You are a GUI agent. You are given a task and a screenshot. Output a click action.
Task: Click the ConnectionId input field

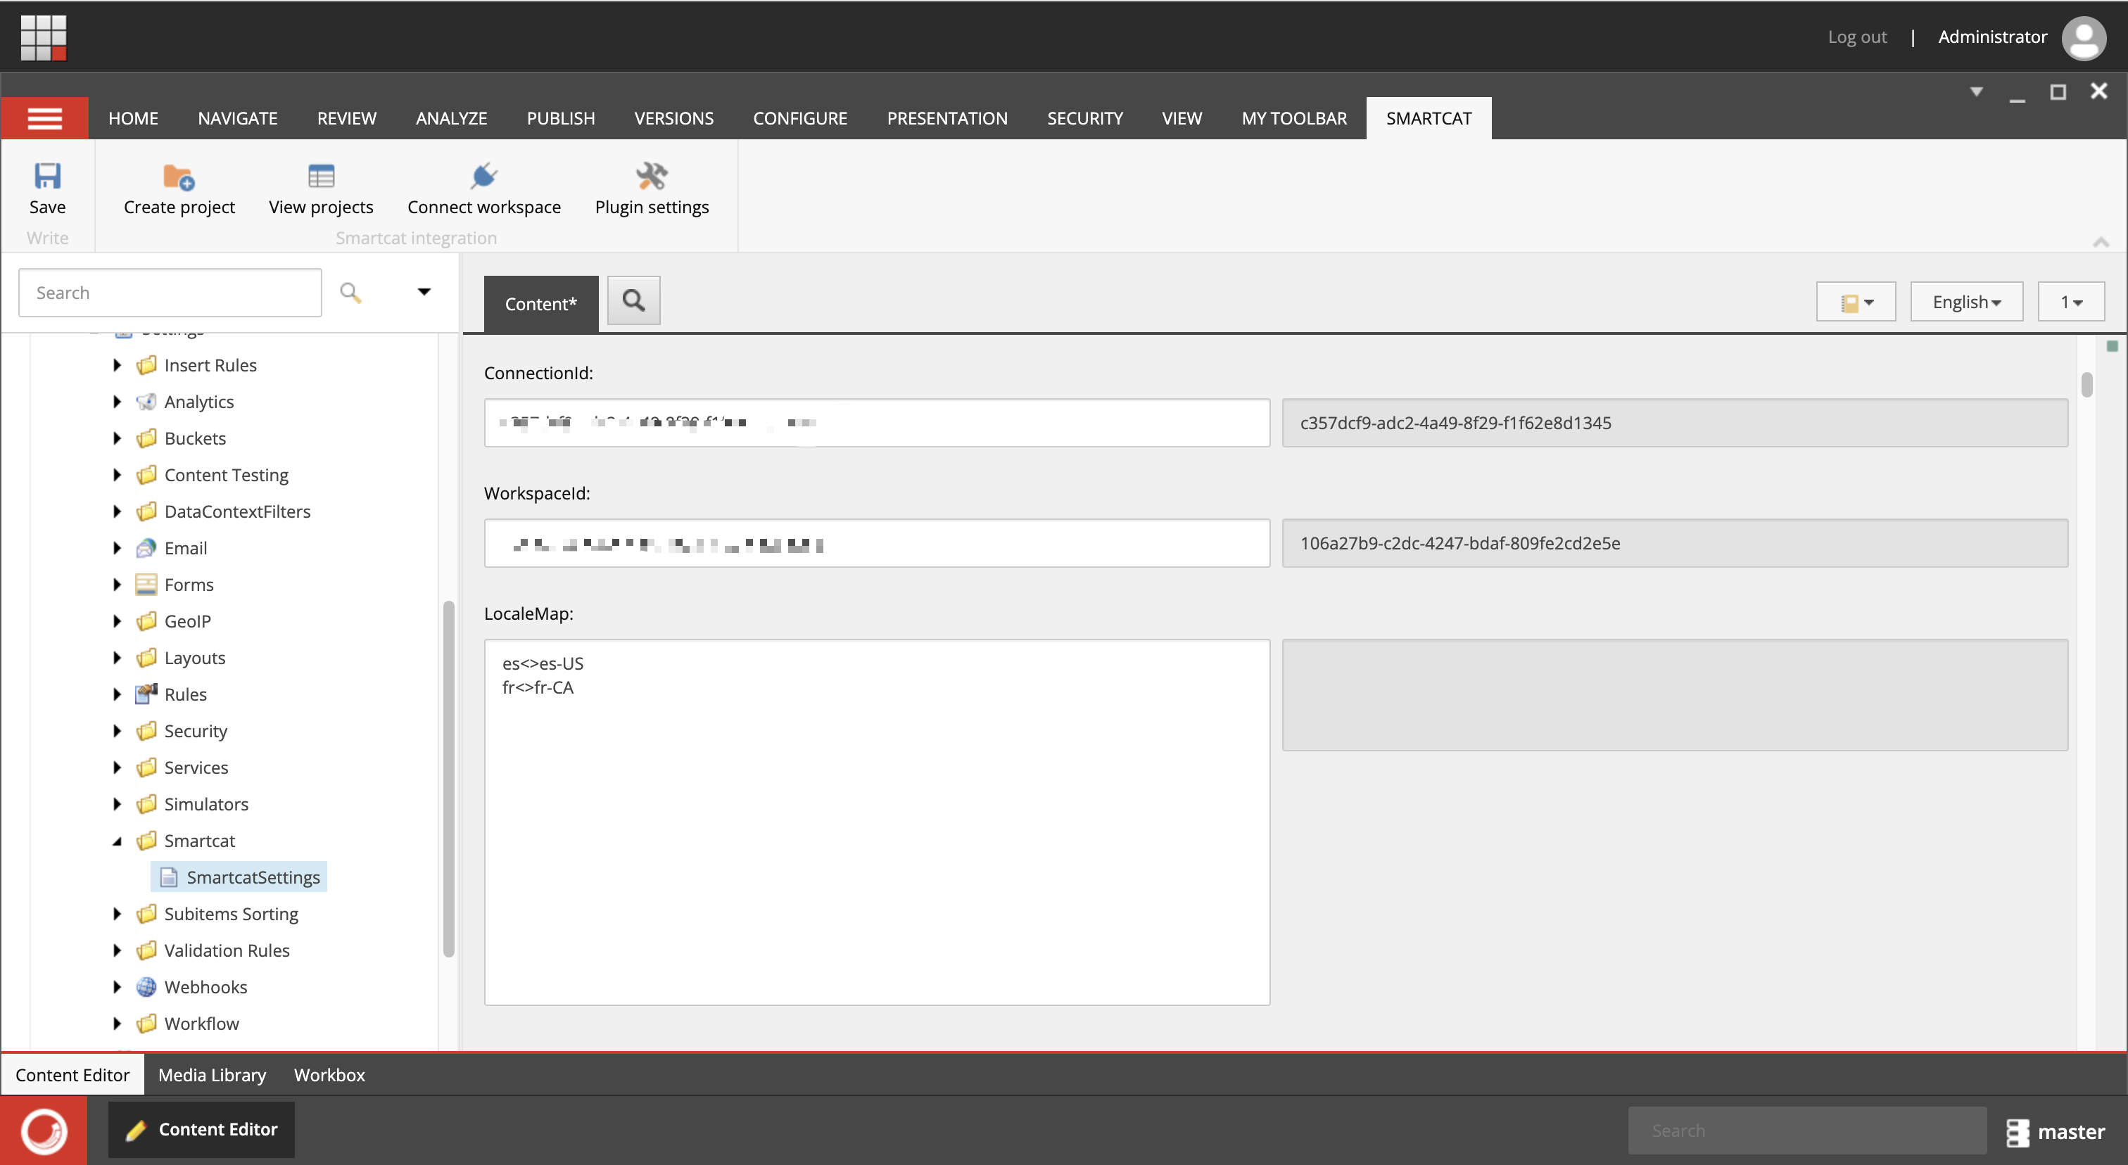pos(877,423)
